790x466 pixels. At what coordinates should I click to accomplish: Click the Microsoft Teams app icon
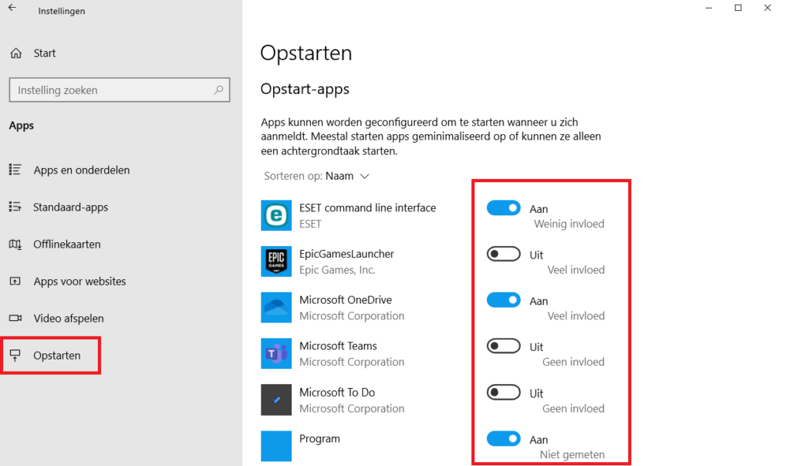coord(275,353)
